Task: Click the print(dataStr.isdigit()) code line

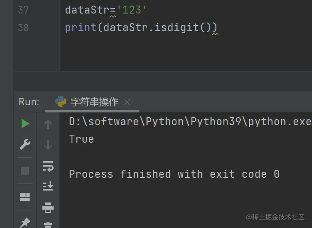Action: (141, 28)
